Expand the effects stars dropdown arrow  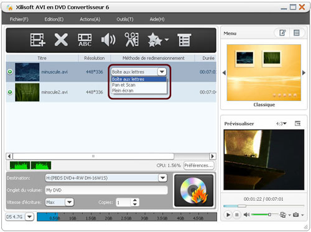tap(167, 39)
